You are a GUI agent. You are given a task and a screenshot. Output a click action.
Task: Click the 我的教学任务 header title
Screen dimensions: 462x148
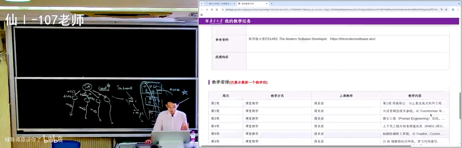(237, 21)
